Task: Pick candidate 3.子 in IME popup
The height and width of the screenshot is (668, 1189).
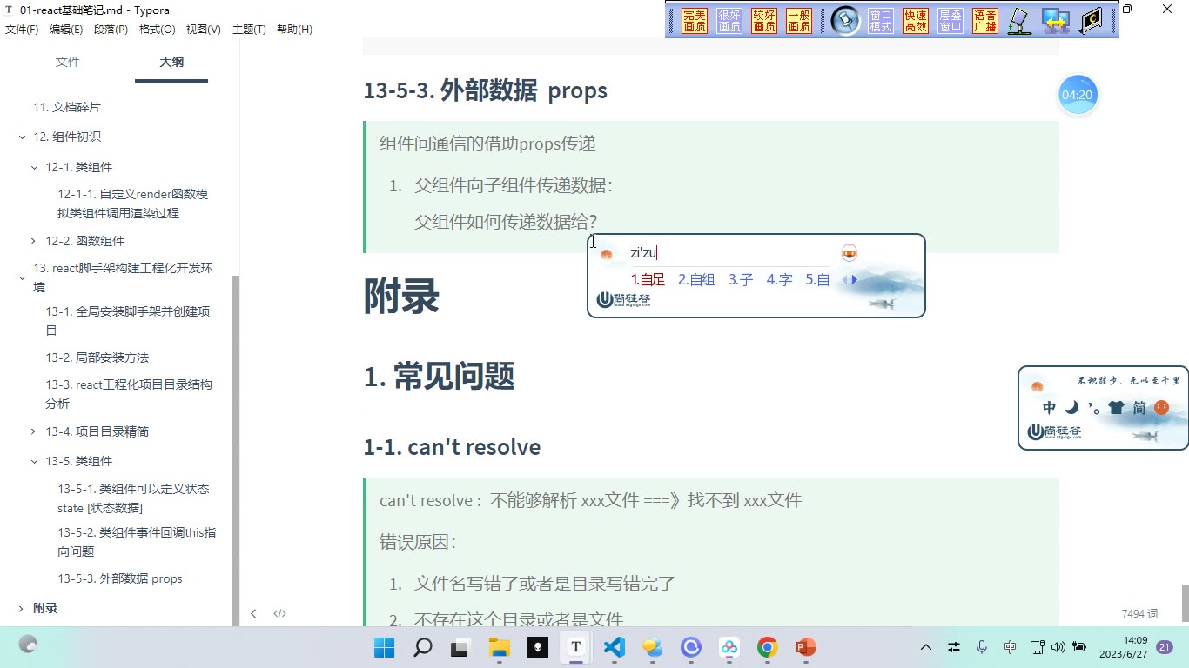Action: 741,279
